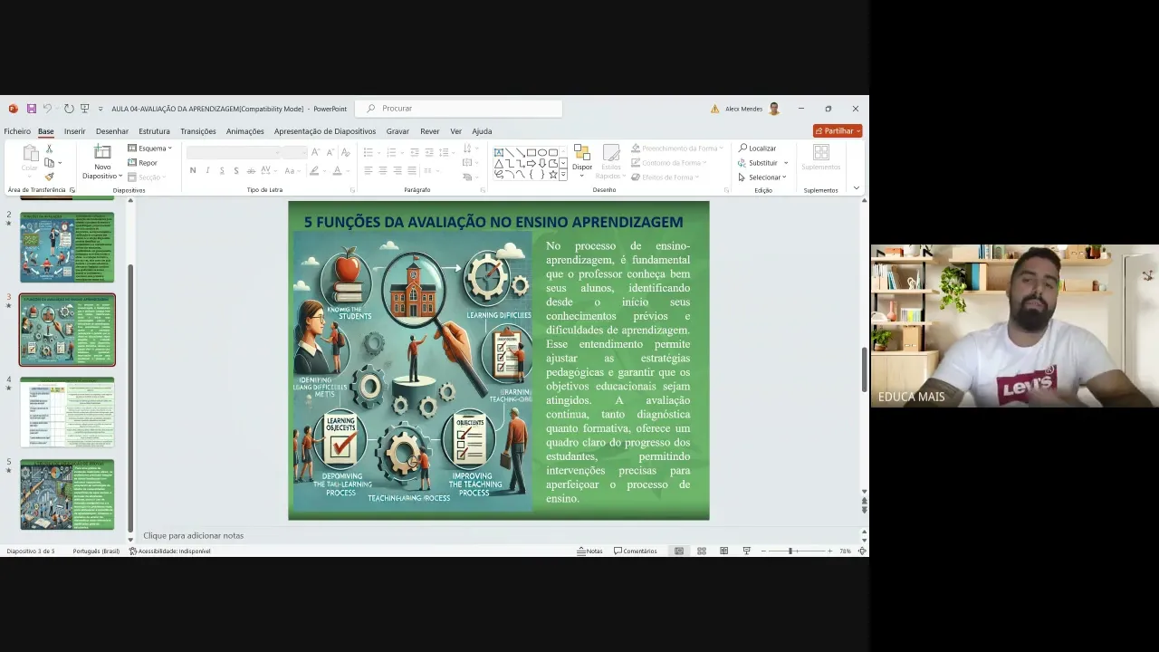Toggle text shadow formatting
Image resolution: width=1159 pixels, height=652 pixels.
pyautogui.click(x=236, y=170)
